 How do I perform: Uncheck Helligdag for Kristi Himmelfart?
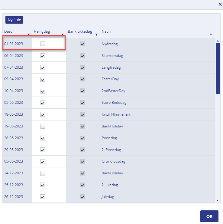tap(43, 114)
